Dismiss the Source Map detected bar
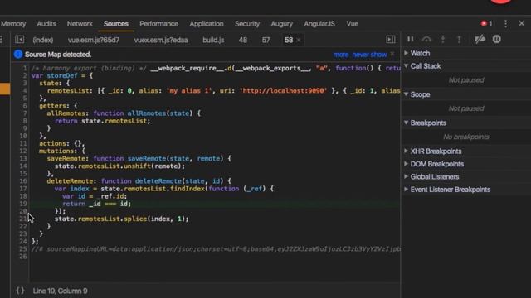This screenshot has height=298, width=531. click(392, 54)
